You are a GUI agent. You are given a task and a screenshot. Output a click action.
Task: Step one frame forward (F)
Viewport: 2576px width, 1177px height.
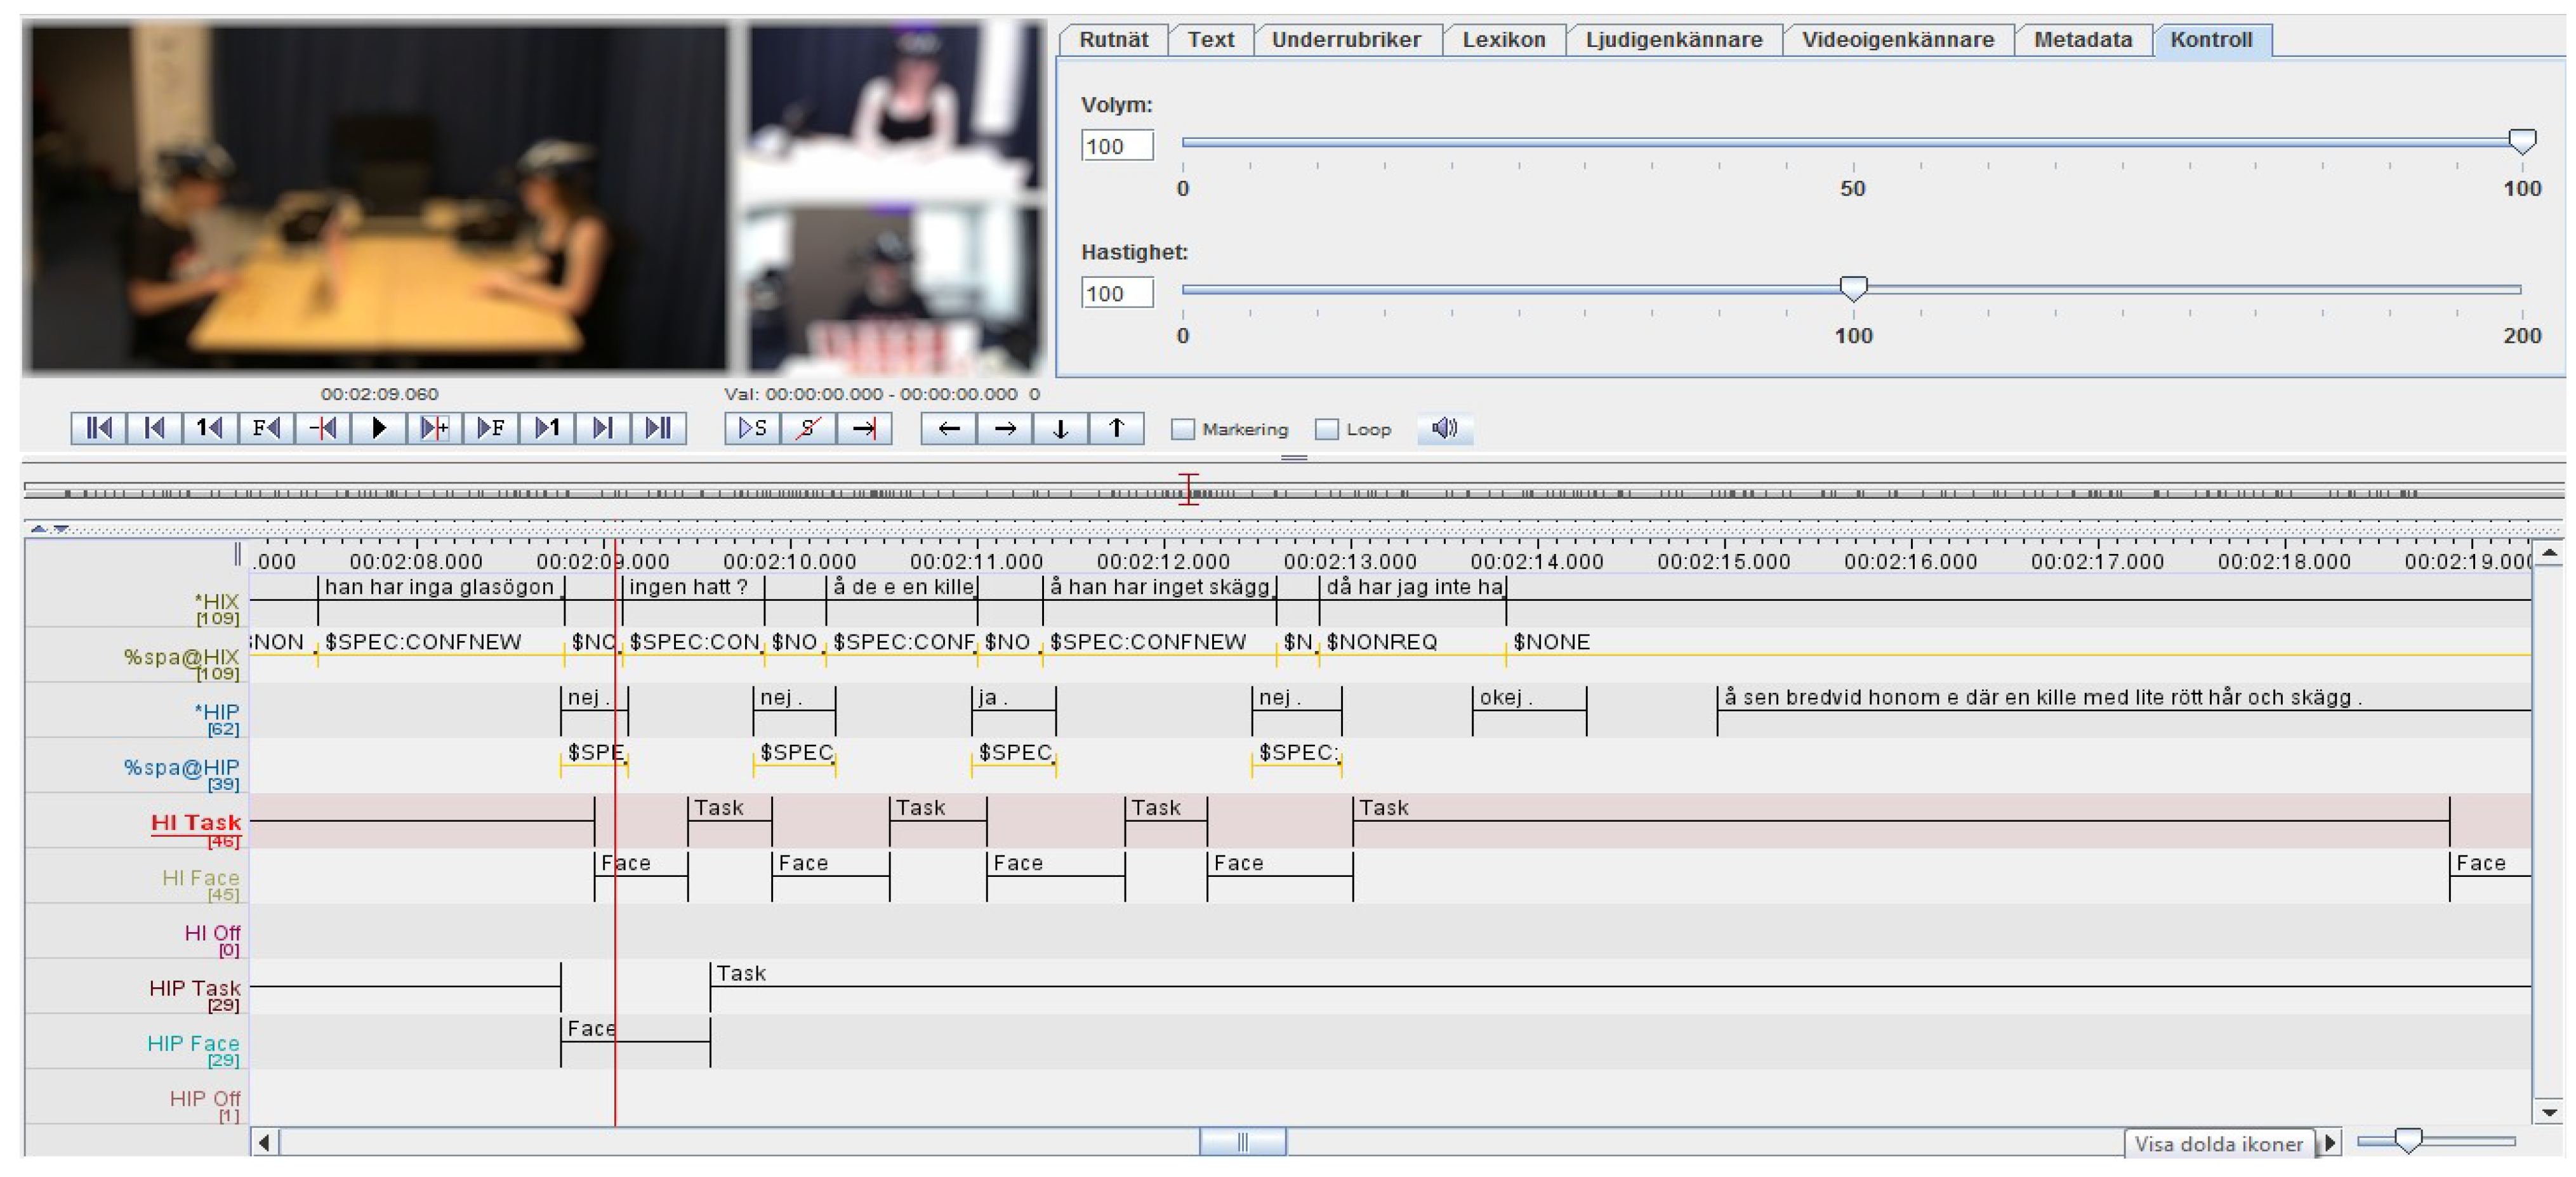[x=490, y=428]
